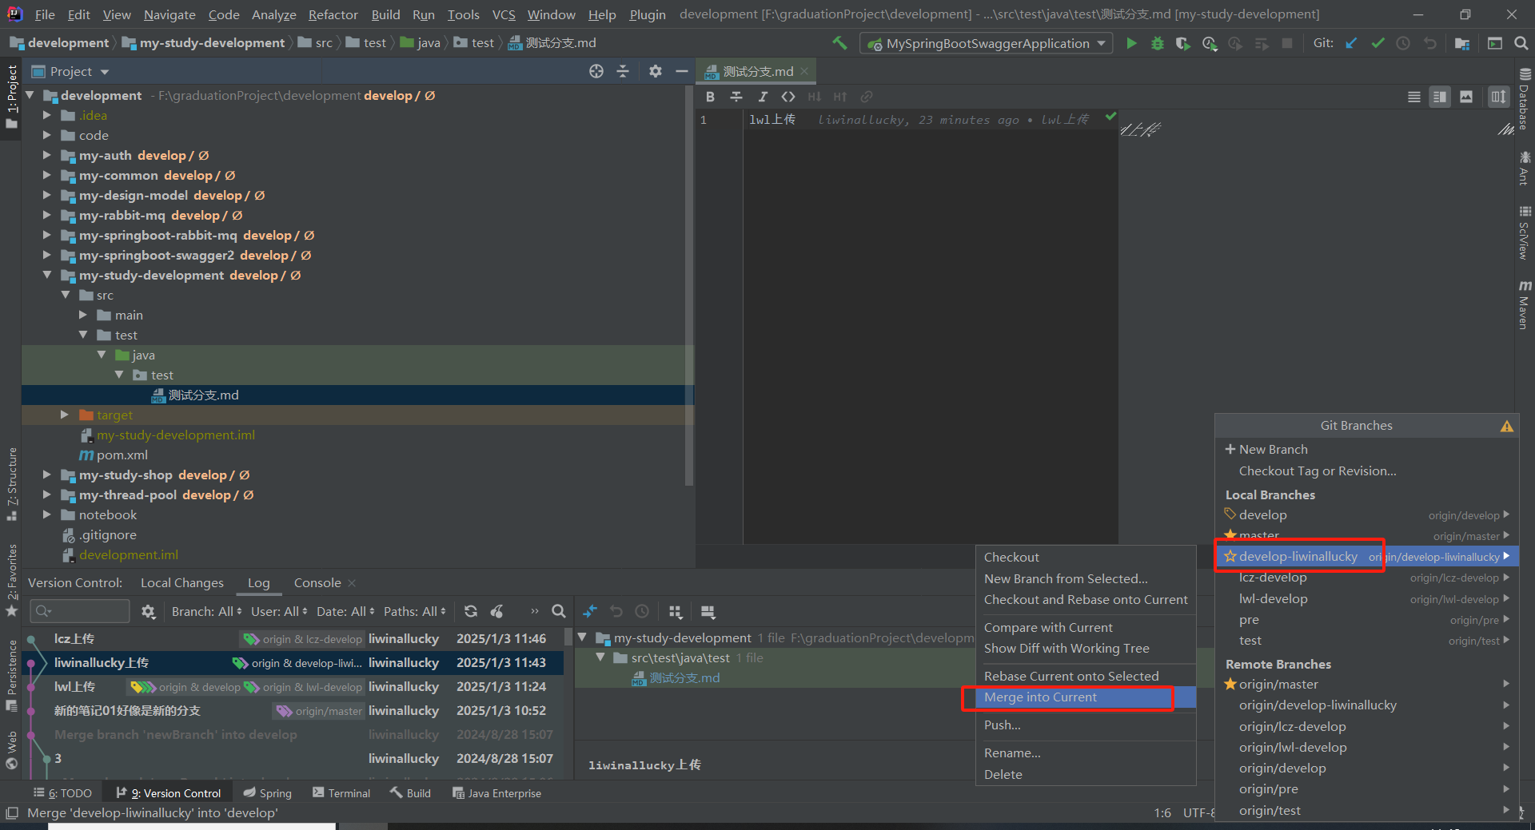The image size is (1535, 830).
Task: Open the Maven tool window
Action: [x=1525, y=304]
